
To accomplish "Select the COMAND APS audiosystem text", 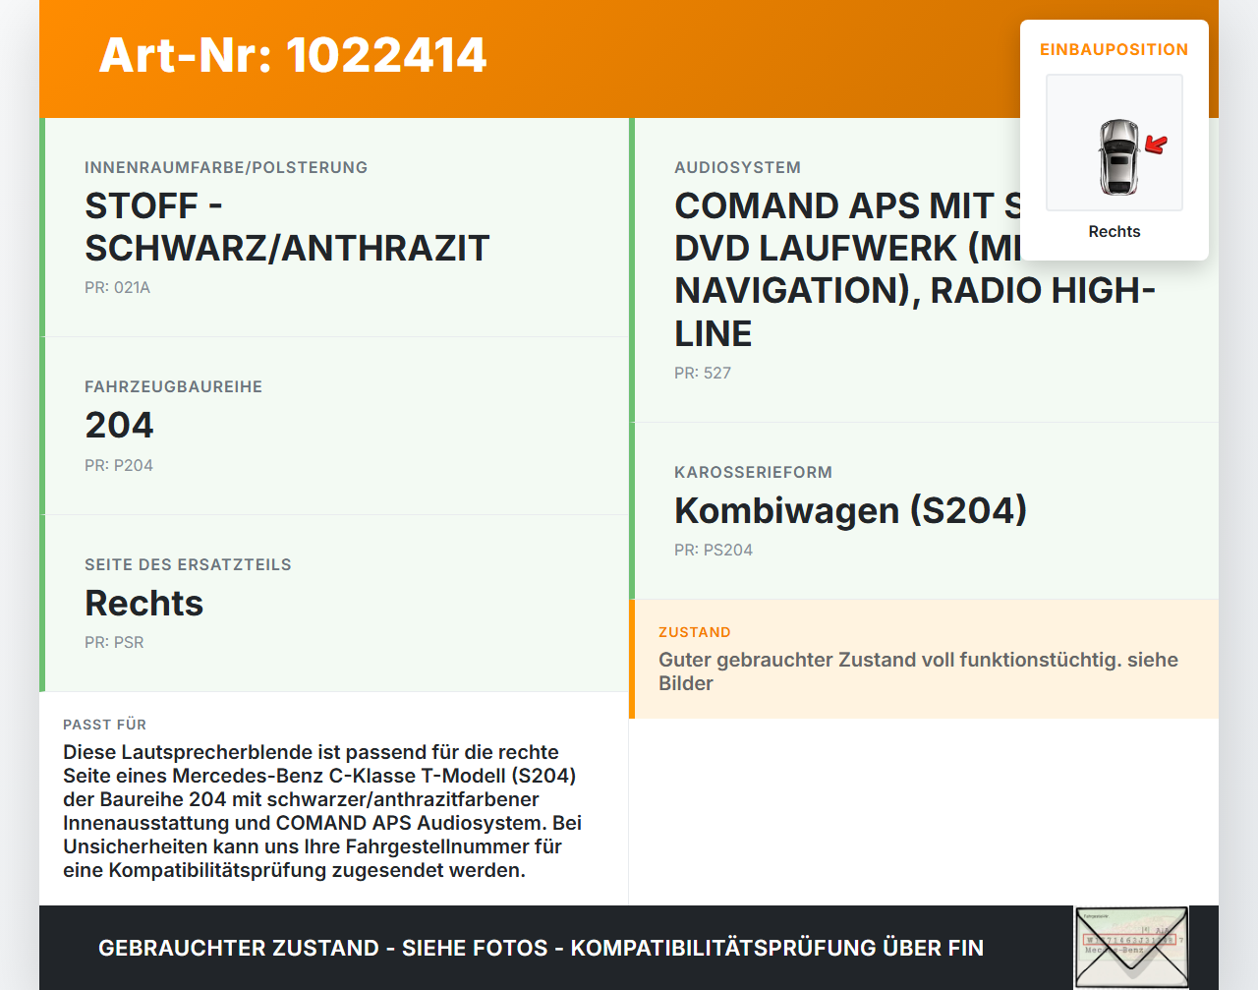I will (915, 269).
